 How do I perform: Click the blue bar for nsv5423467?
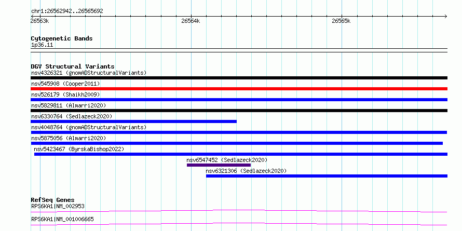click(241, 154)
